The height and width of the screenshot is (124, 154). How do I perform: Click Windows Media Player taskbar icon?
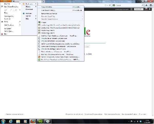(x=25, y=121)
